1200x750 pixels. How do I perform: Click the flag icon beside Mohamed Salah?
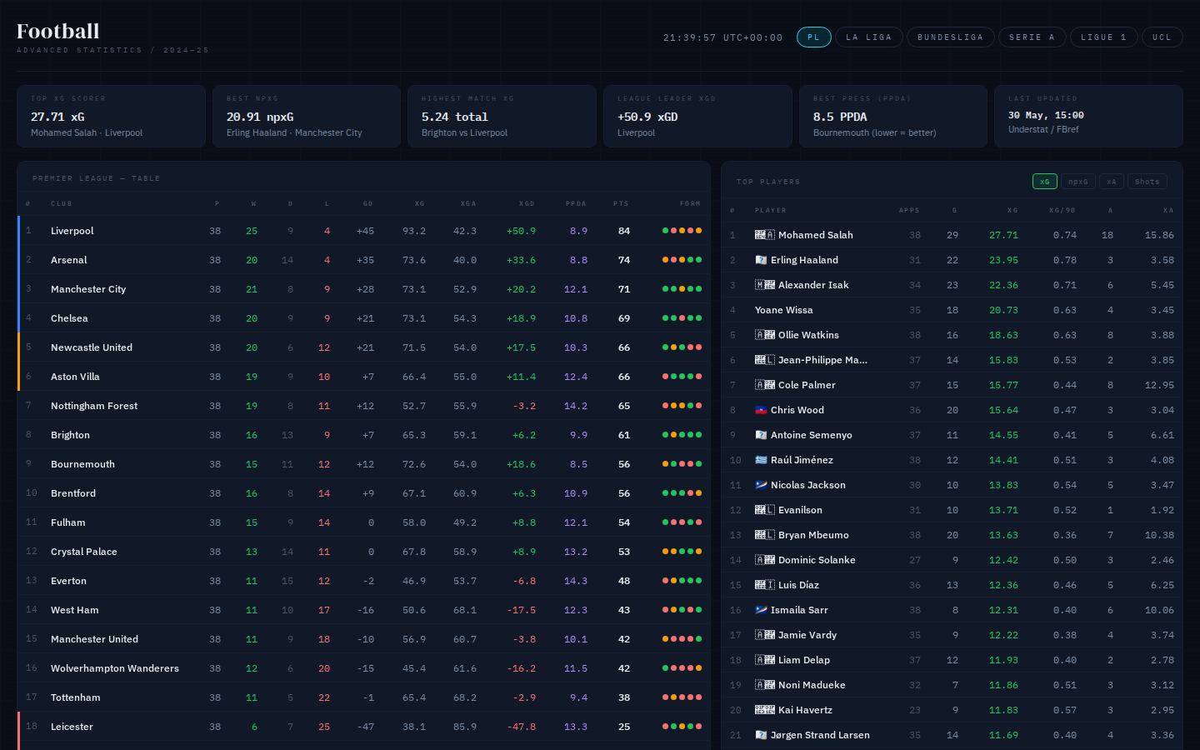point(765,235)
